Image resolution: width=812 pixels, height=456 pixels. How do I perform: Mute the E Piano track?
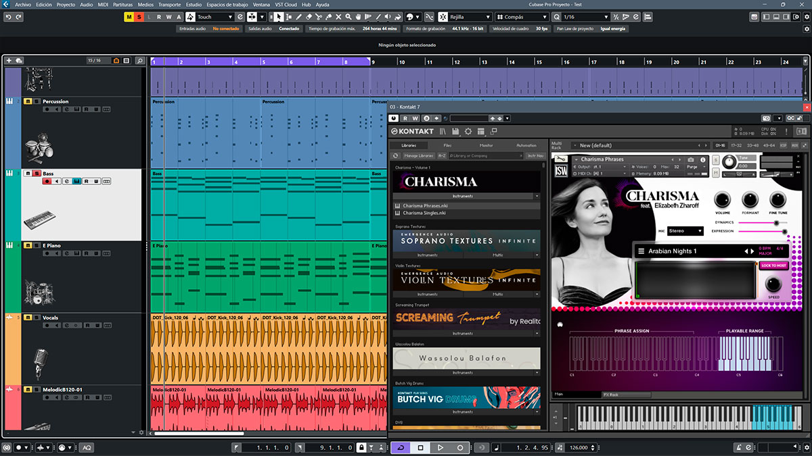click(x=28, y=245)
